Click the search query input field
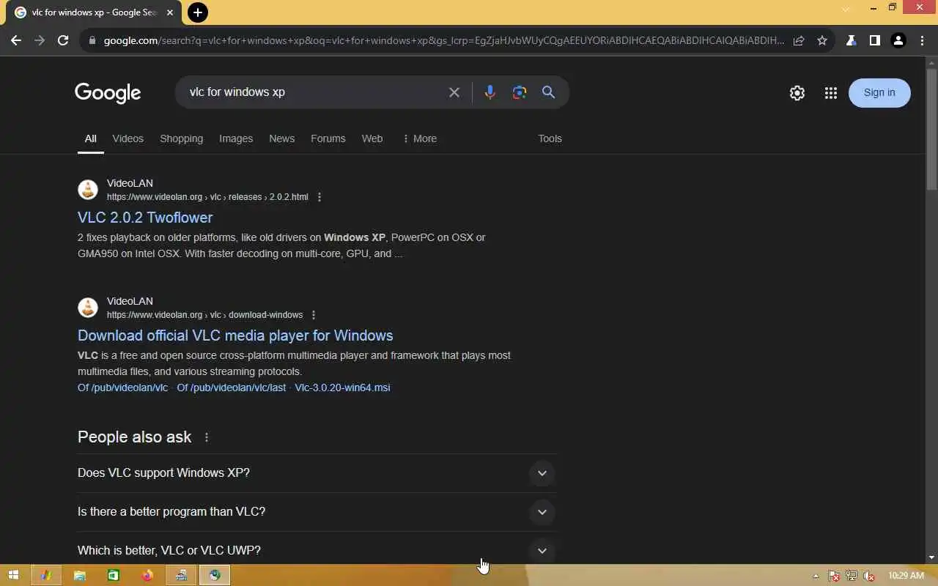 pyautogui.click(x=315, y=92)
